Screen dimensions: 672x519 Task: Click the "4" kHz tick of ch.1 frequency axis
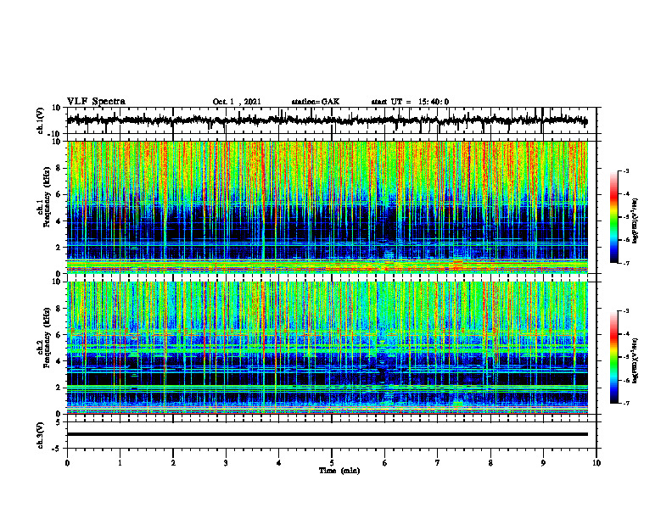coord(59,221)
